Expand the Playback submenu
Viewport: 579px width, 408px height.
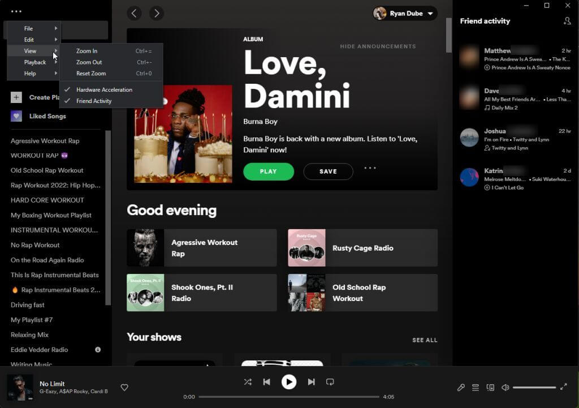35,62
